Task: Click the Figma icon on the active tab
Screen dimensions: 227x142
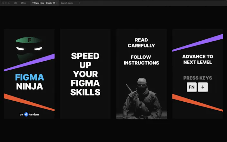Action: 33,3
